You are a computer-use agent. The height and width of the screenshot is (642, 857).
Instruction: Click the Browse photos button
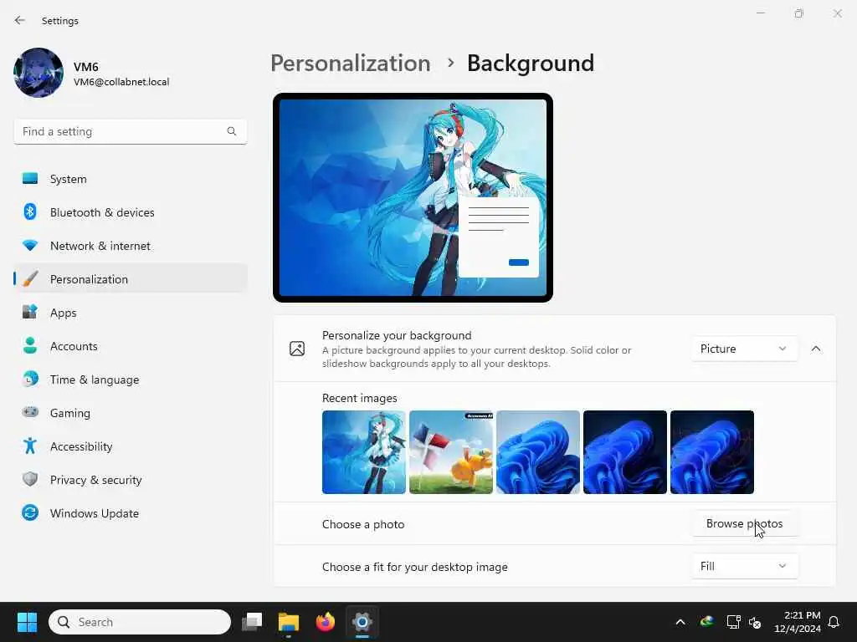coord(744,523)
